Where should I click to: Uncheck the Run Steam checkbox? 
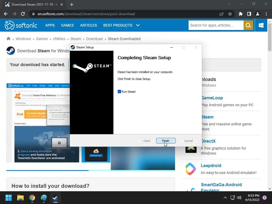[x=119, y=92]
